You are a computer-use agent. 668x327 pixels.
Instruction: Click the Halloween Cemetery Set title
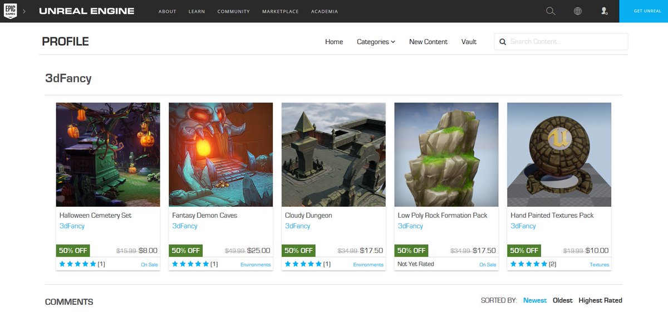(95, 216)
